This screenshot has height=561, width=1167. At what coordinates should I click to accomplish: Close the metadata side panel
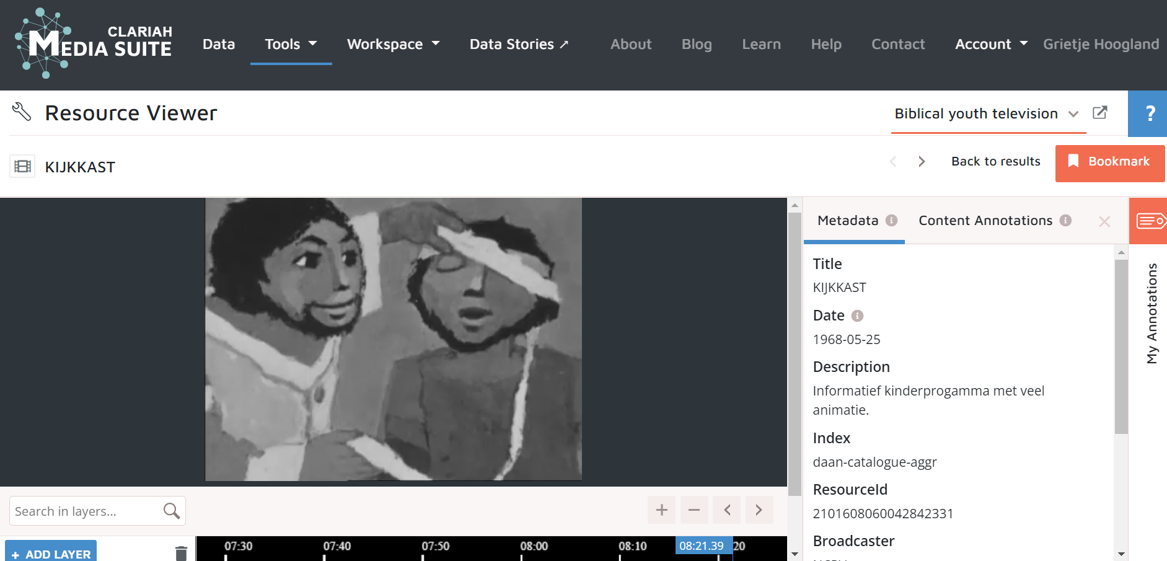point(1104,221)
